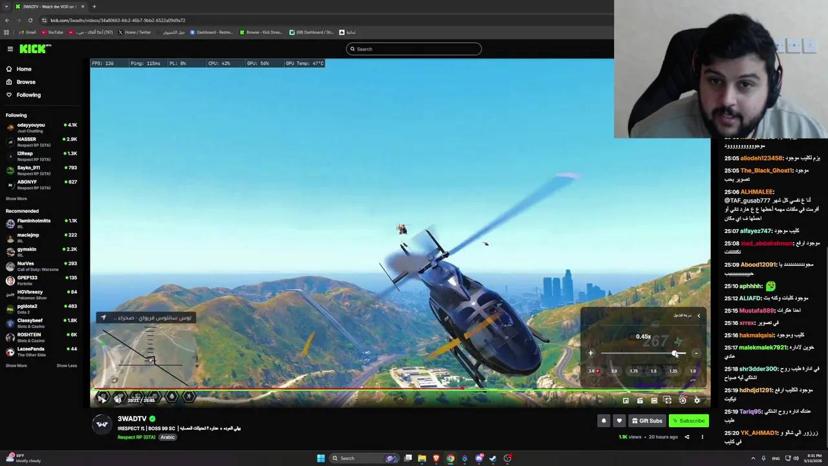Collapse Recommended list with Show Less
The width and height of the screenshot is (828, 466).
click(x=67, y=366)
